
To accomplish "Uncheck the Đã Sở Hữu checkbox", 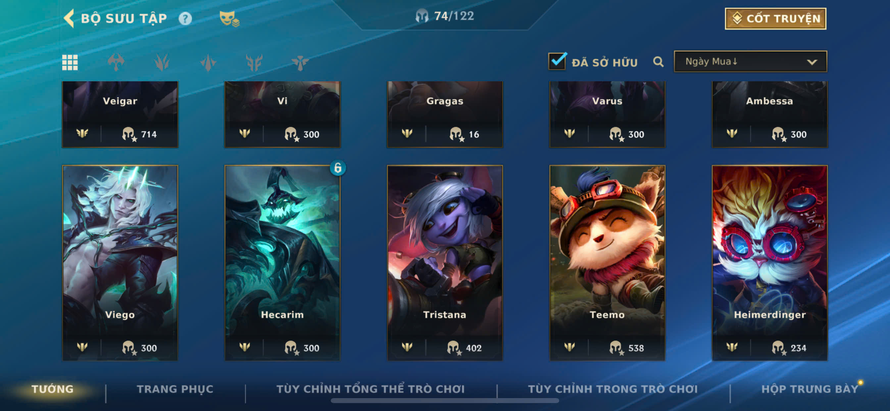I will tap(557, 61).
